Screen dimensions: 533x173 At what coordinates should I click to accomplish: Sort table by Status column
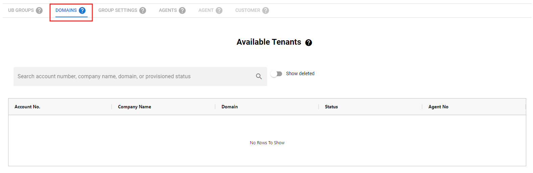click(331, 107)
